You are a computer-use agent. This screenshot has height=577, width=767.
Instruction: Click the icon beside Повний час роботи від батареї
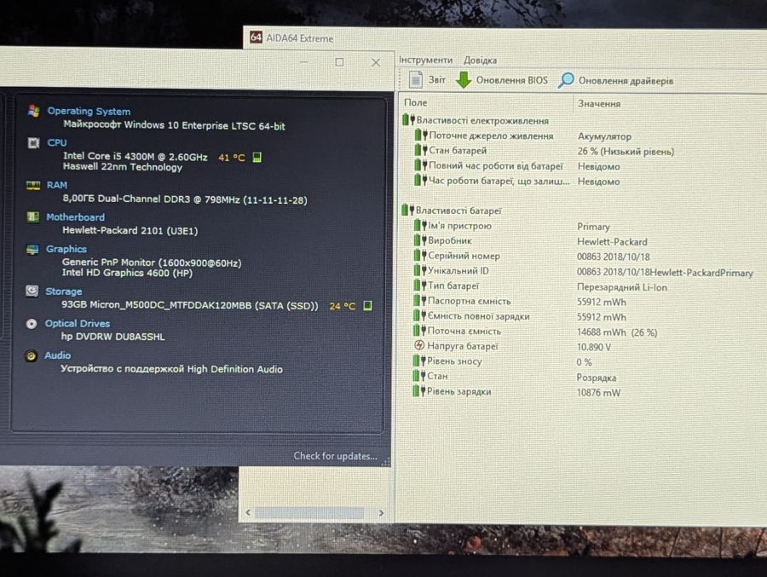421,165
